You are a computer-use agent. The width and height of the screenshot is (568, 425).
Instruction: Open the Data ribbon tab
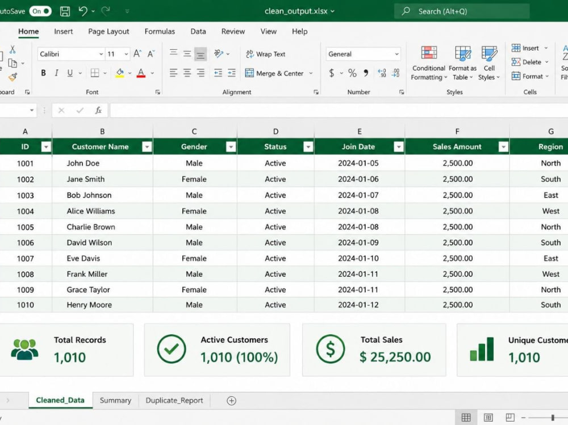[x=198, y=32]
